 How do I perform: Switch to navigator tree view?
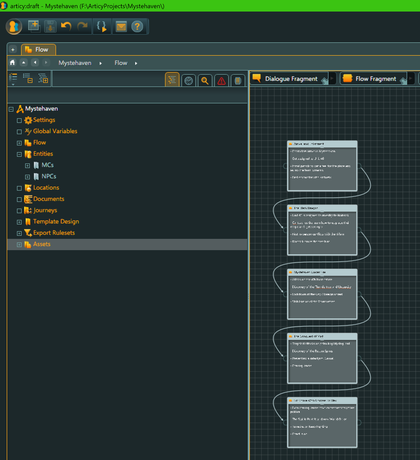(x=172, y=80)
